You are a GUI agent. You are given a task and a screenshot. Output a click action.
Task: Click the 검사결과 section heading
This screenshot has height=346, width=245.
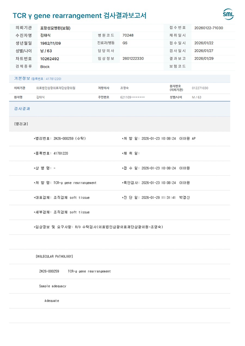pyautogui.click(x=22, y=109)
